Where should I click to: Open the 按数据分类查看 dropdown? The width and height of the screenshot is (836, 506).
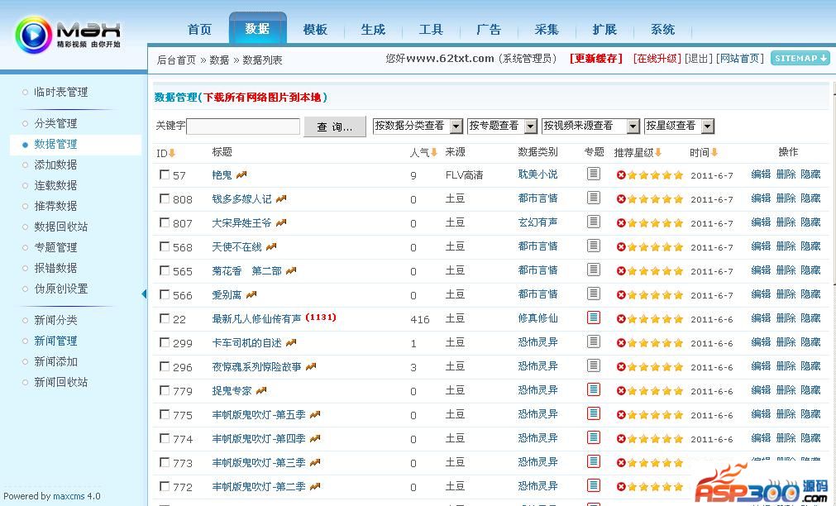[x=456, y=126]
